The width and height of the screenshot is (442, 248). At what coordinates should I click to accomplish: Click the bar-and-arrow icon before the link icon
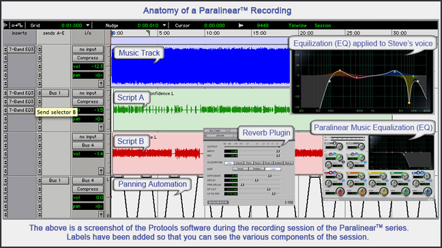coord(5,25)
